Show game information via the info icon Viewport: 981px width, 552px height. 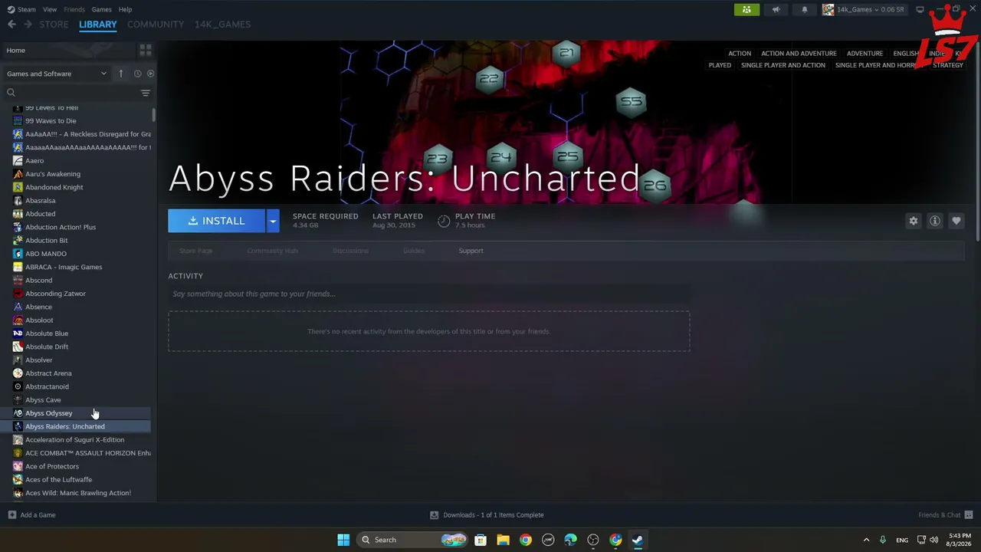[934, 221]
